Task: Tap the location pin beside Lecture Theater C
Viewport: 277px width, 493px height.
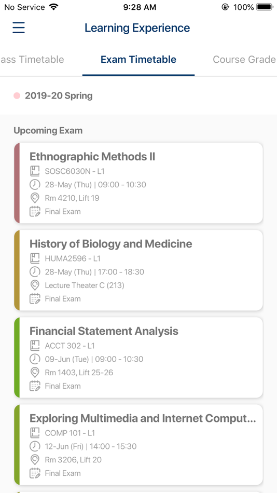Action: pyautogui.click(x=35, y=285)
